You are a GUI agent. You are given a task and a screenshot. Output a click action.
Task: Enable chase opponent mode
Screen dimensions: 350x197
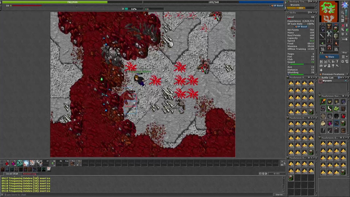click(x=347, y=30)
